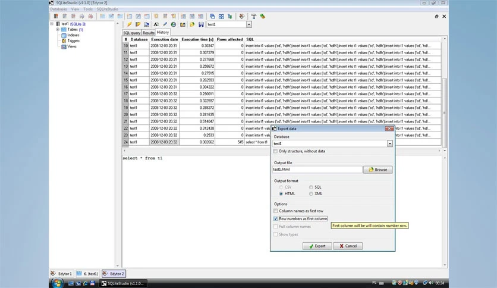
Task: Click the cascade windows icon in main toolbar
Action: point(212,16)
